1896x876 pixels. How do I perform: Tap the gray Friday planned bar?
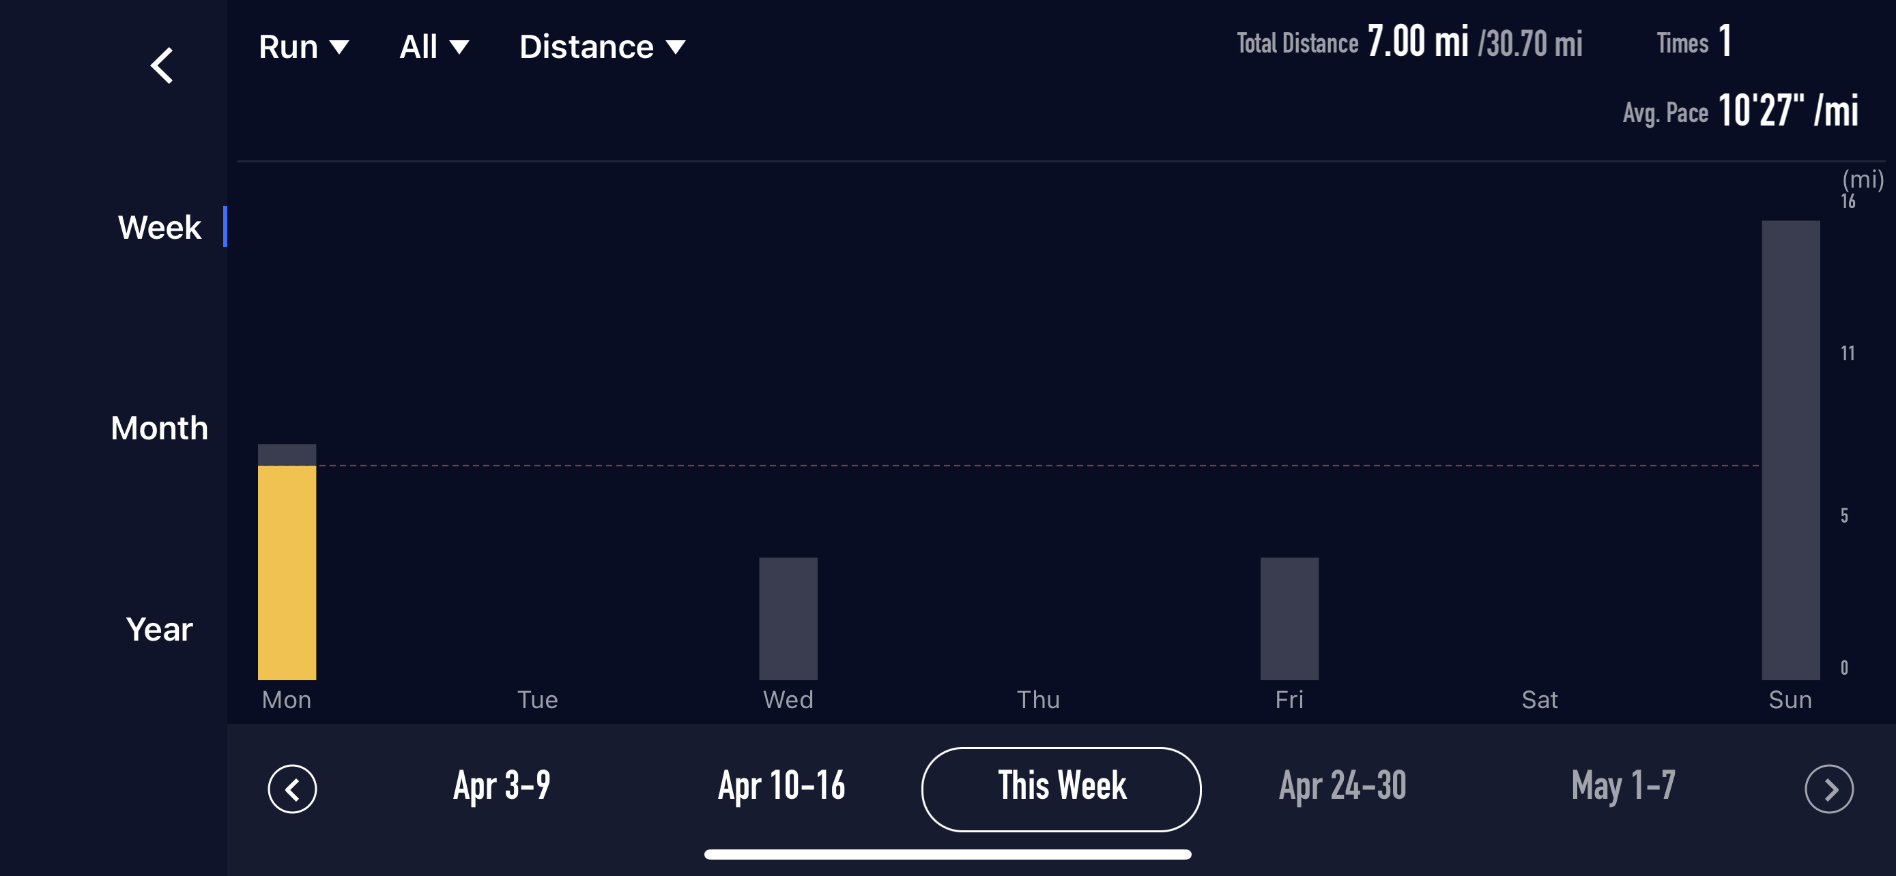click(x=1289, y=619)
